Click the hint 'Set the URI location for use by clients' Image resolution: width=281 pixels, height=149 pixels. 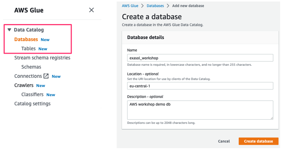point(169,79)
